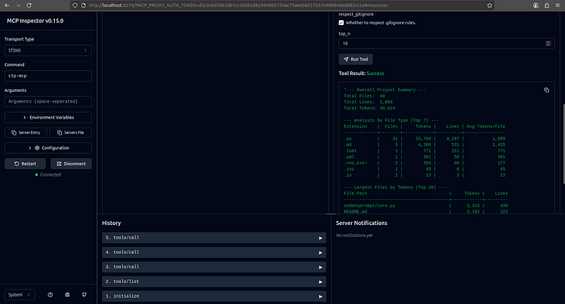565x304 pixels.
Task: Click the browser forward arrow
Action: click(18, 6)
